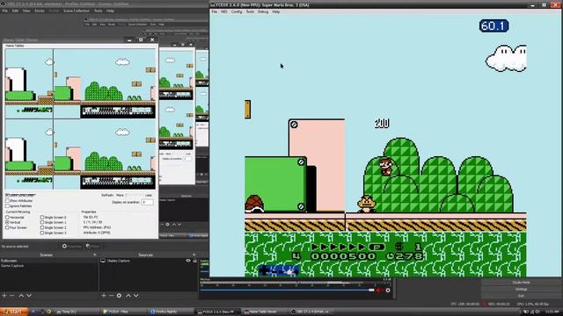
Task: Open the Windows Start button
Action: pyautogui.click(x=14, y=312)
